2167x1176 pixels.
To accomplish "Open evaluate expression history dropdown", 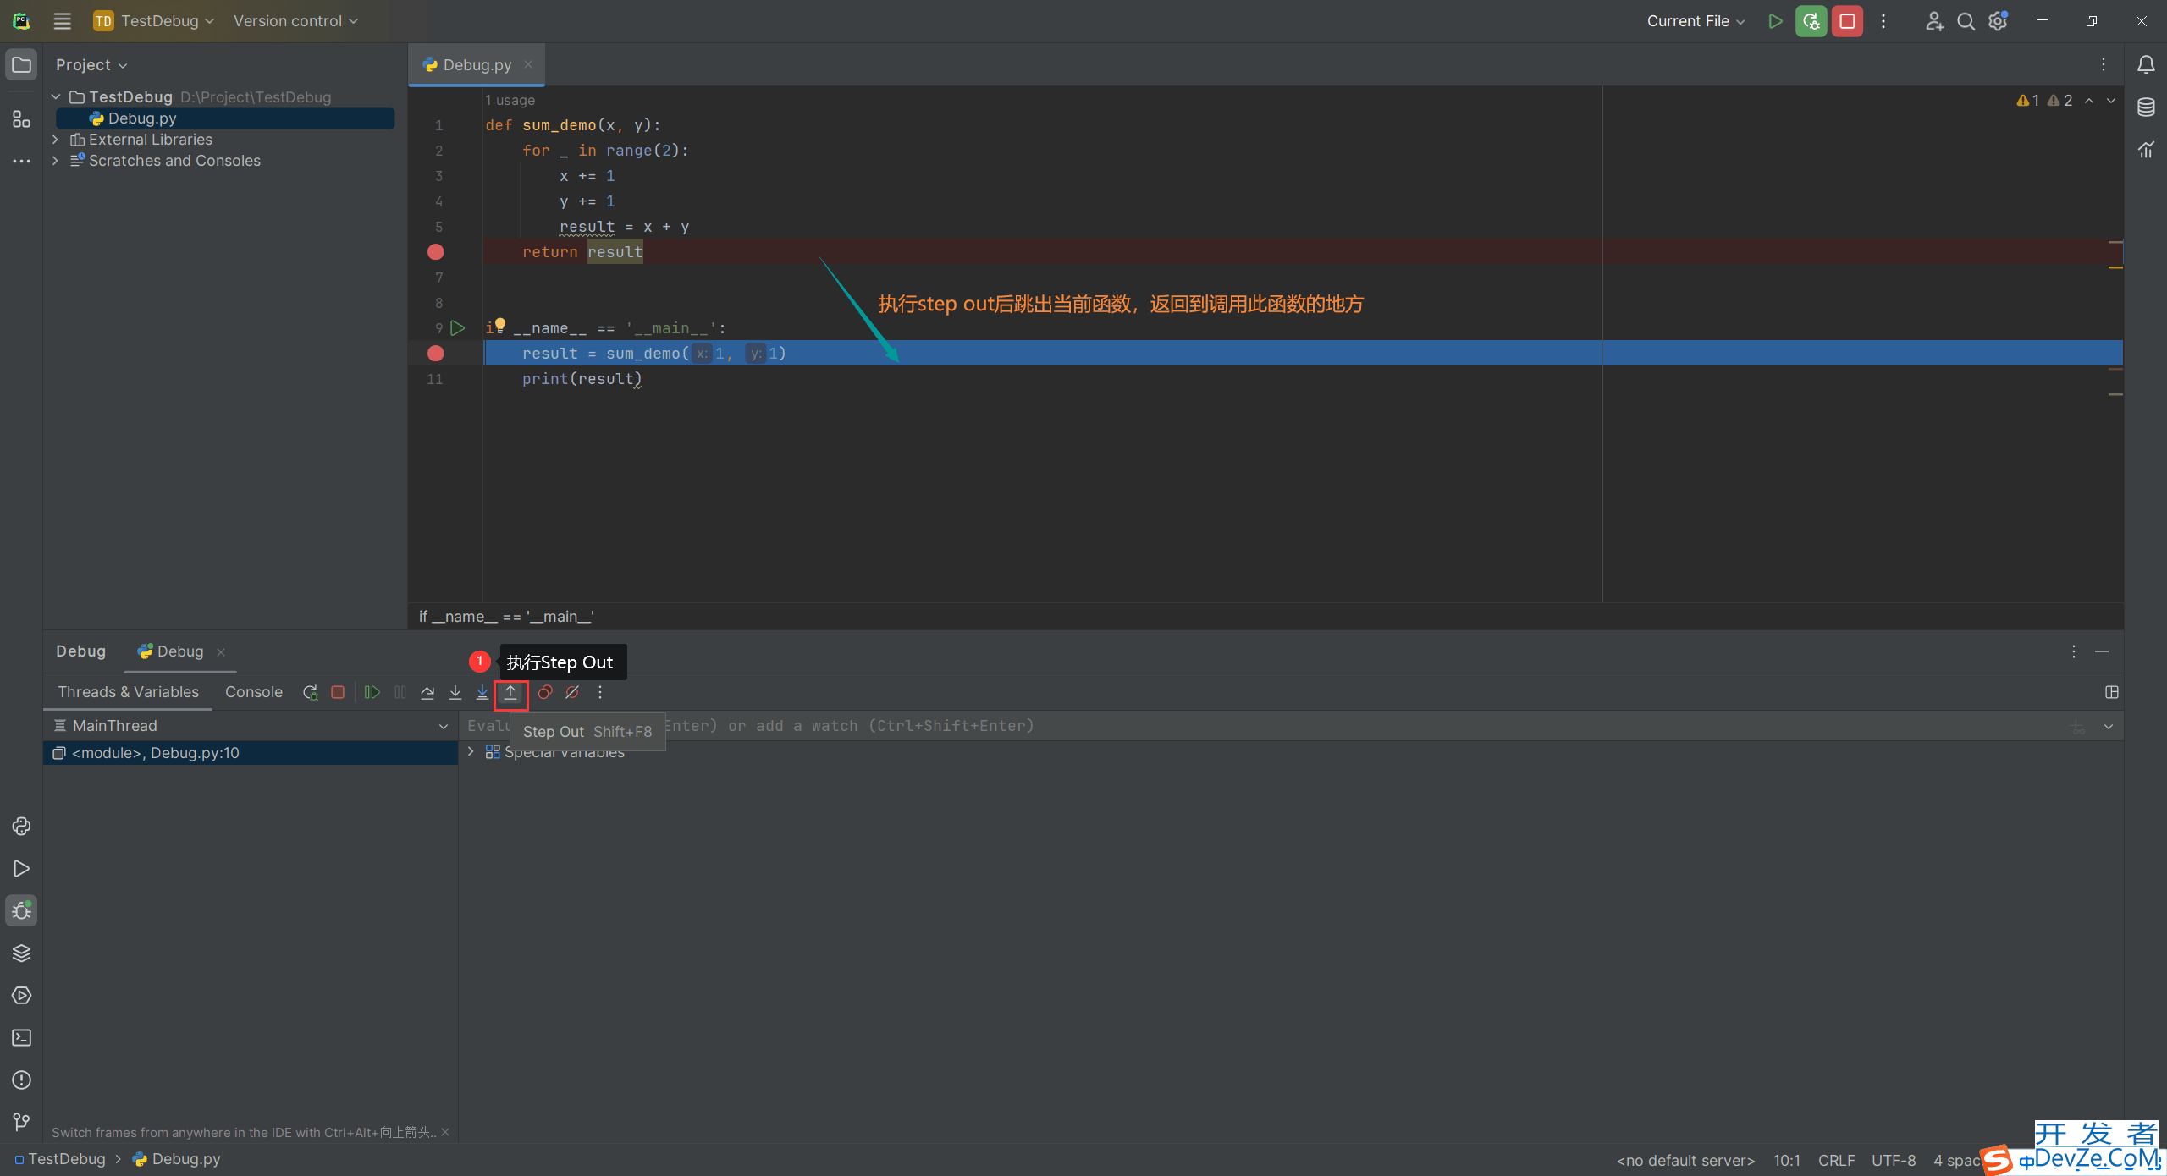I will (2109, 726).
